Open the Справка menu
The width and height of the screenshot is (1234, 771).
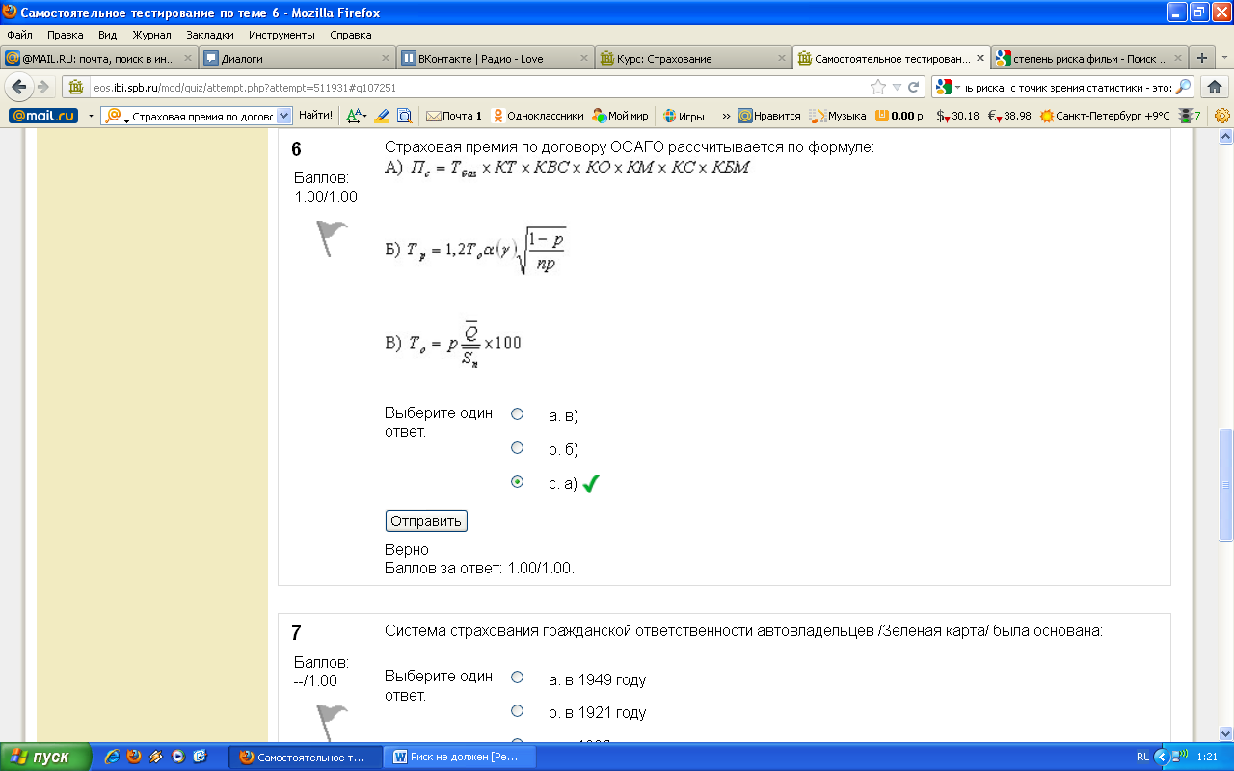point(350,35)
